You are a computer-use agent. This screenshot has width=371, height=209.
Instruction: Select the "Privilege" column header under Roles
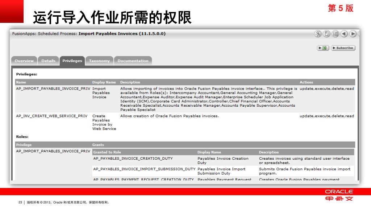24,145
